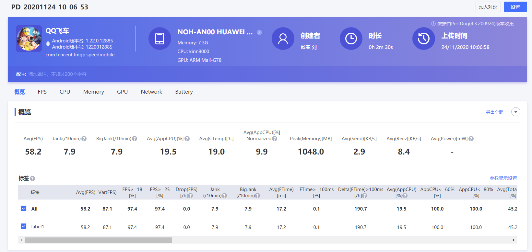Image resolution: width=532 pixels, height=252 pixels.
Task: Click the Peak(Memory) value 1048.0
Action: point(311,152)
